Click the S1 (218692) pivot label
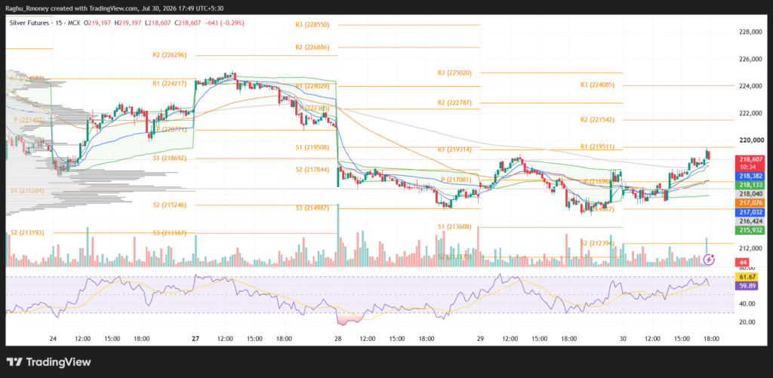Screen dimensions: 773x378 170,158
